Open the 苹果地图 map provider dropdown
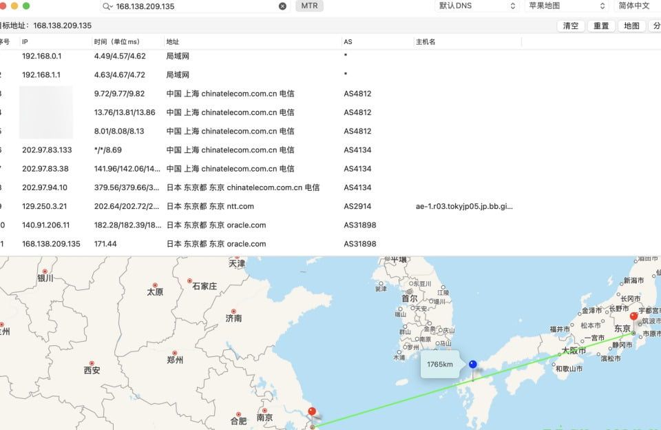This screenshot has width=661, height=430. (565, 6)
